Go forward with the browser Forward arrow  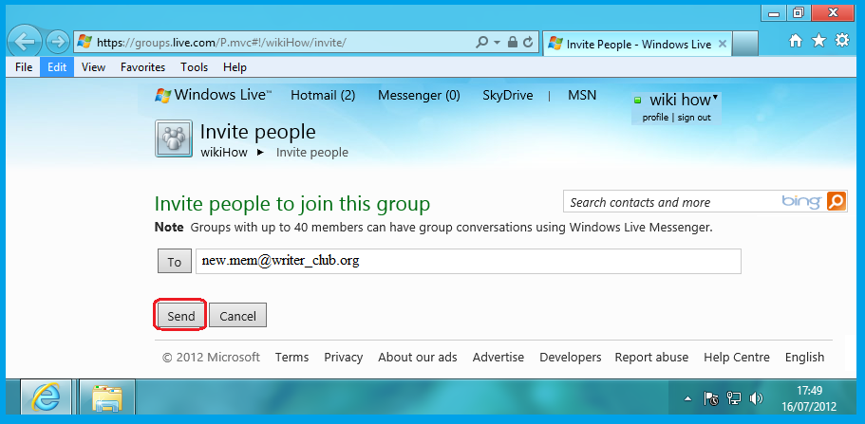click(56, 42)
